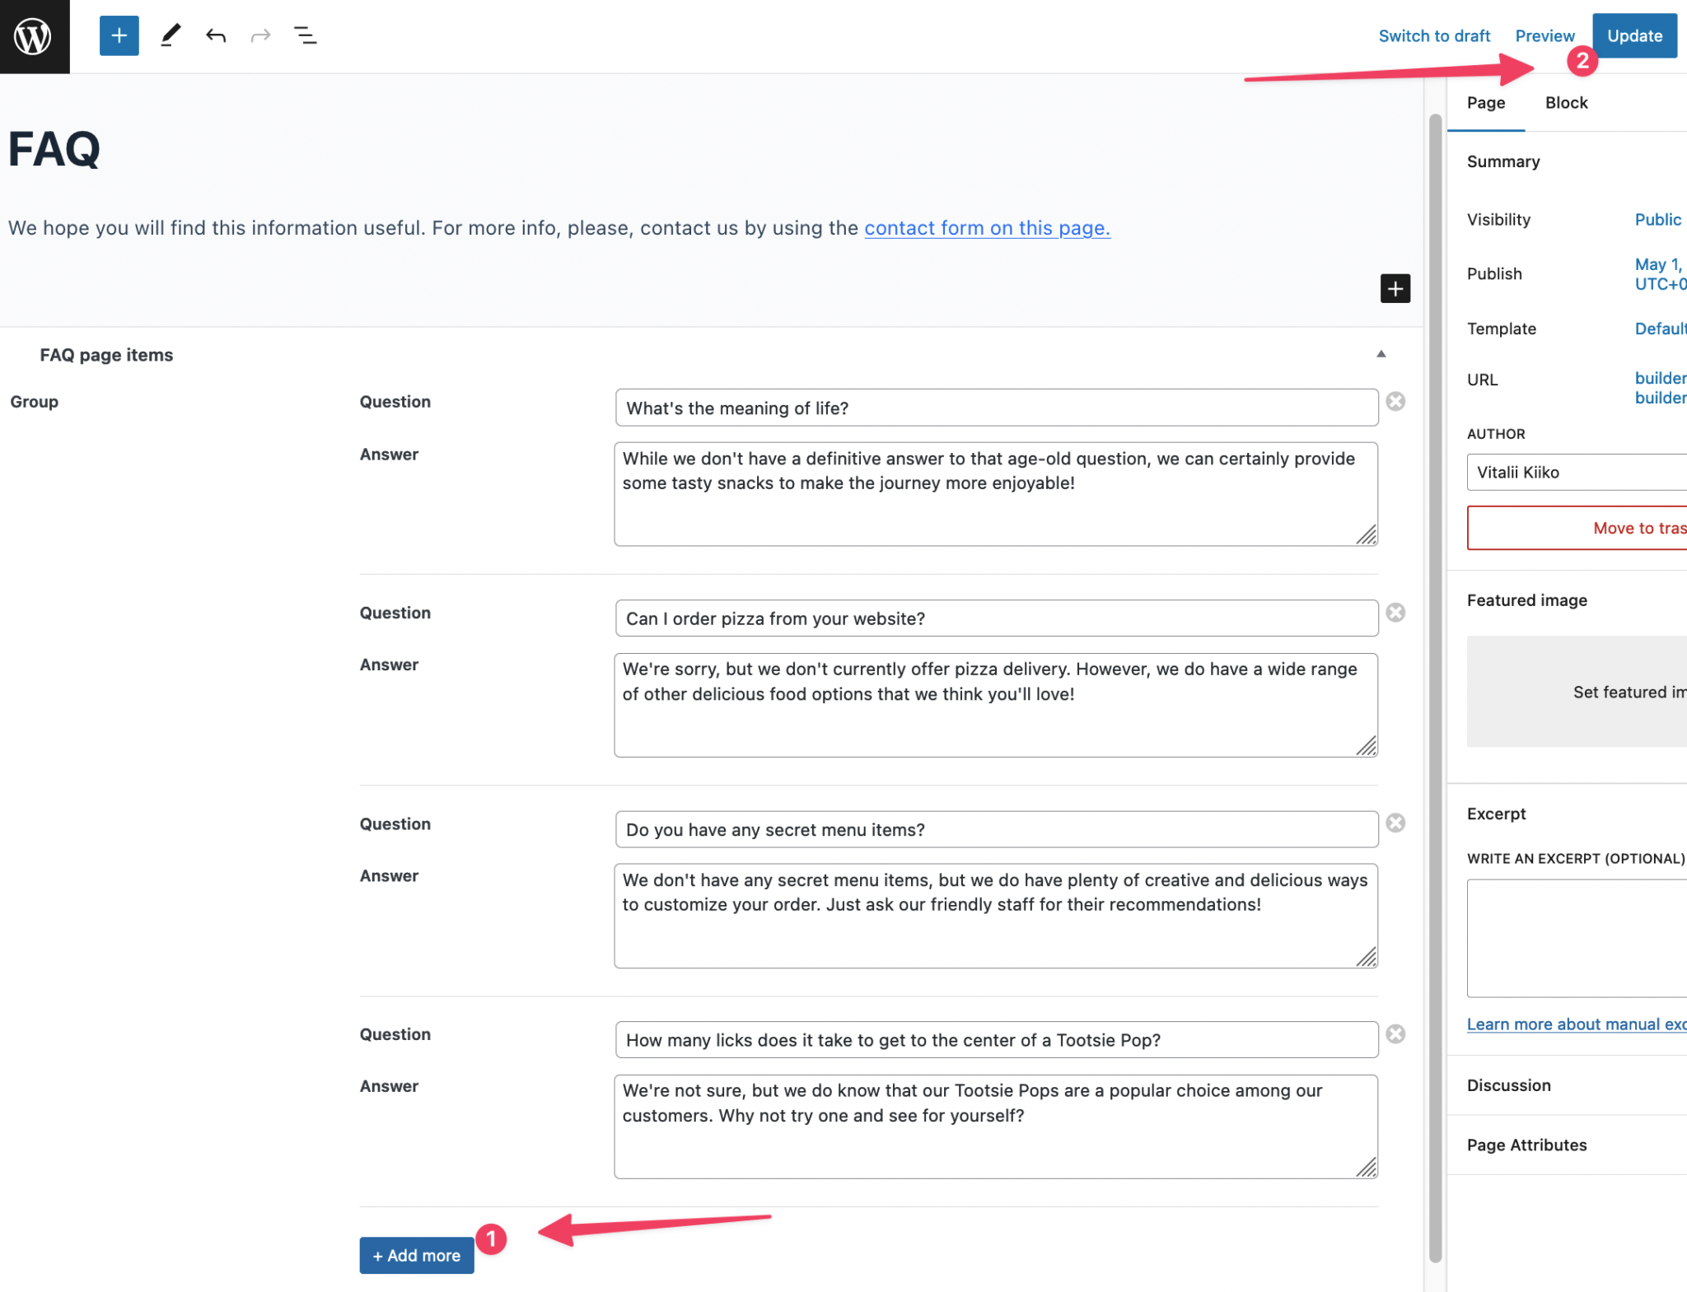Expand the Discussion section
The height and width of the screenshot is (1292, 1687).
tap(1508, 1085)
